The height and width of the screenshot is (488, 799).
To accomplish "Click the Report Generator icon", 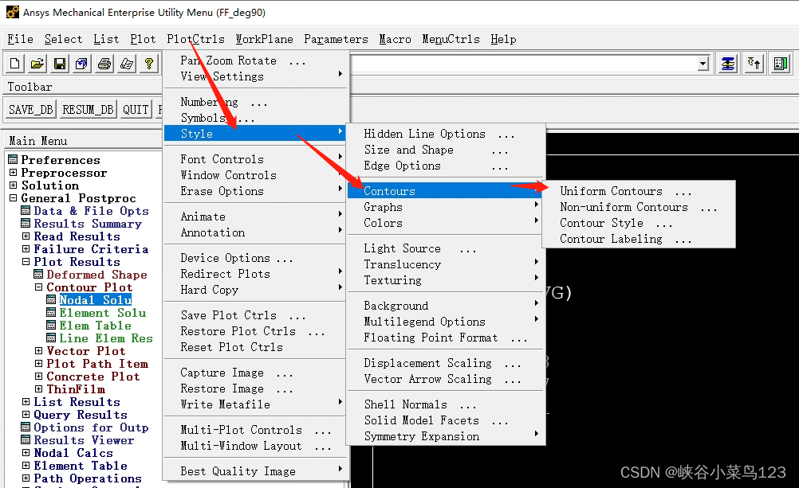I will tap(126, 64).
